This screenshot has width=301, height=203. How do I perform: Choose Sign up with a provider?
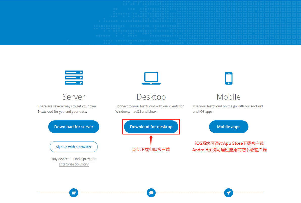click(x=74, y=147)
